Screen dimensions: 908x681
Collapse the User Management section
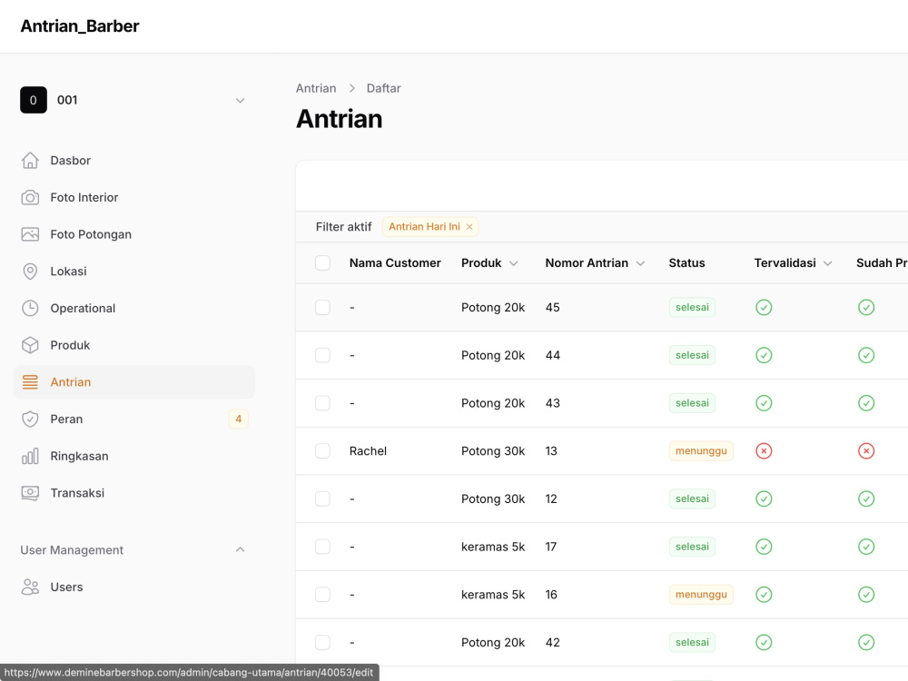(x=241, y=549)
